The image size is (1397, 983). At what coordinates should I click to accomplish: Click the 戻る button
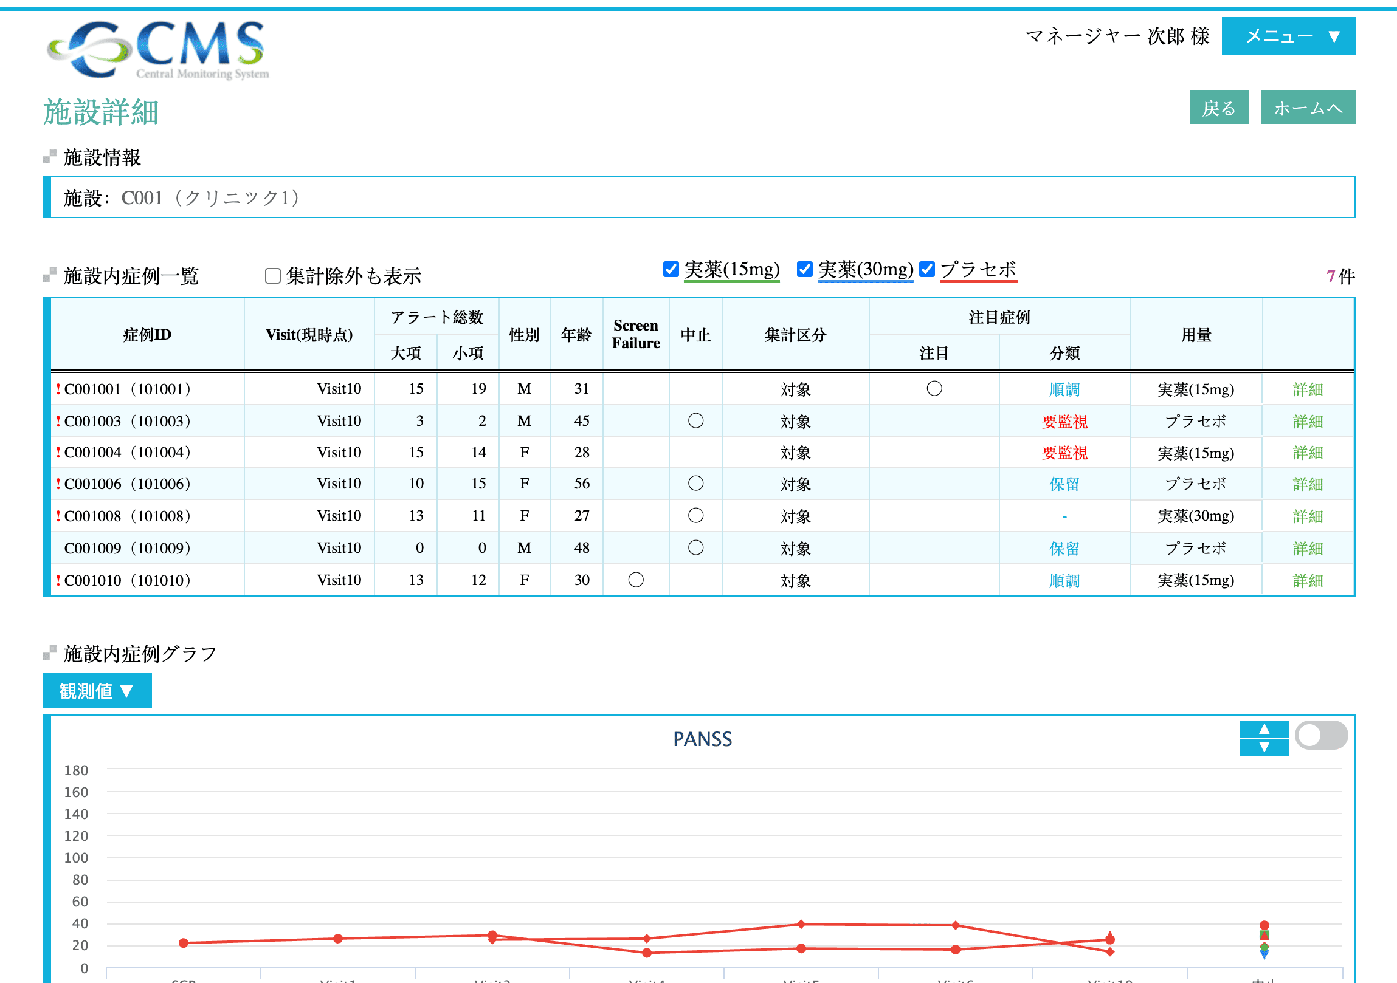coord(1219,107)
